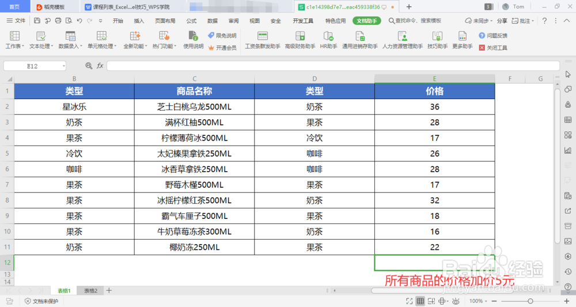Viewport: 576px width, 307px height.
Task: Switch to 稻壳模板 window tab
Action: pyautogui.click(x=54, y=6)
